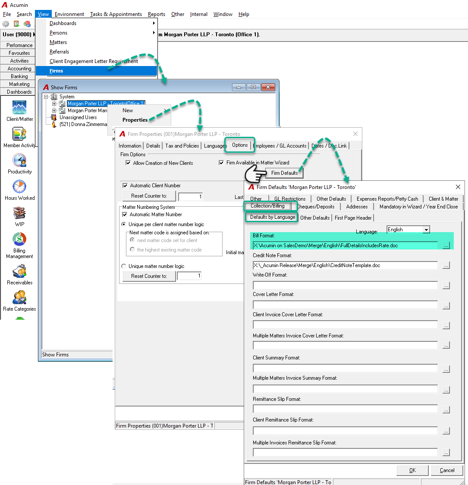
Task: Open the Member Activity icon
Action: click(x=19, y=134)
